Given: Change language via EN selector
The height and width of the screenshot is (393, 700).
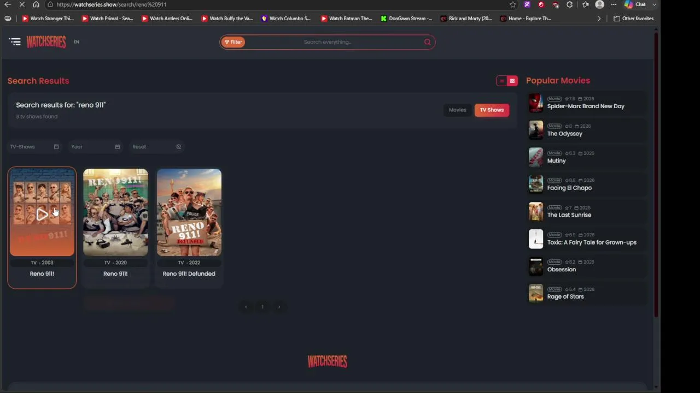Looking at the screenshot, I should pos(76,42).
